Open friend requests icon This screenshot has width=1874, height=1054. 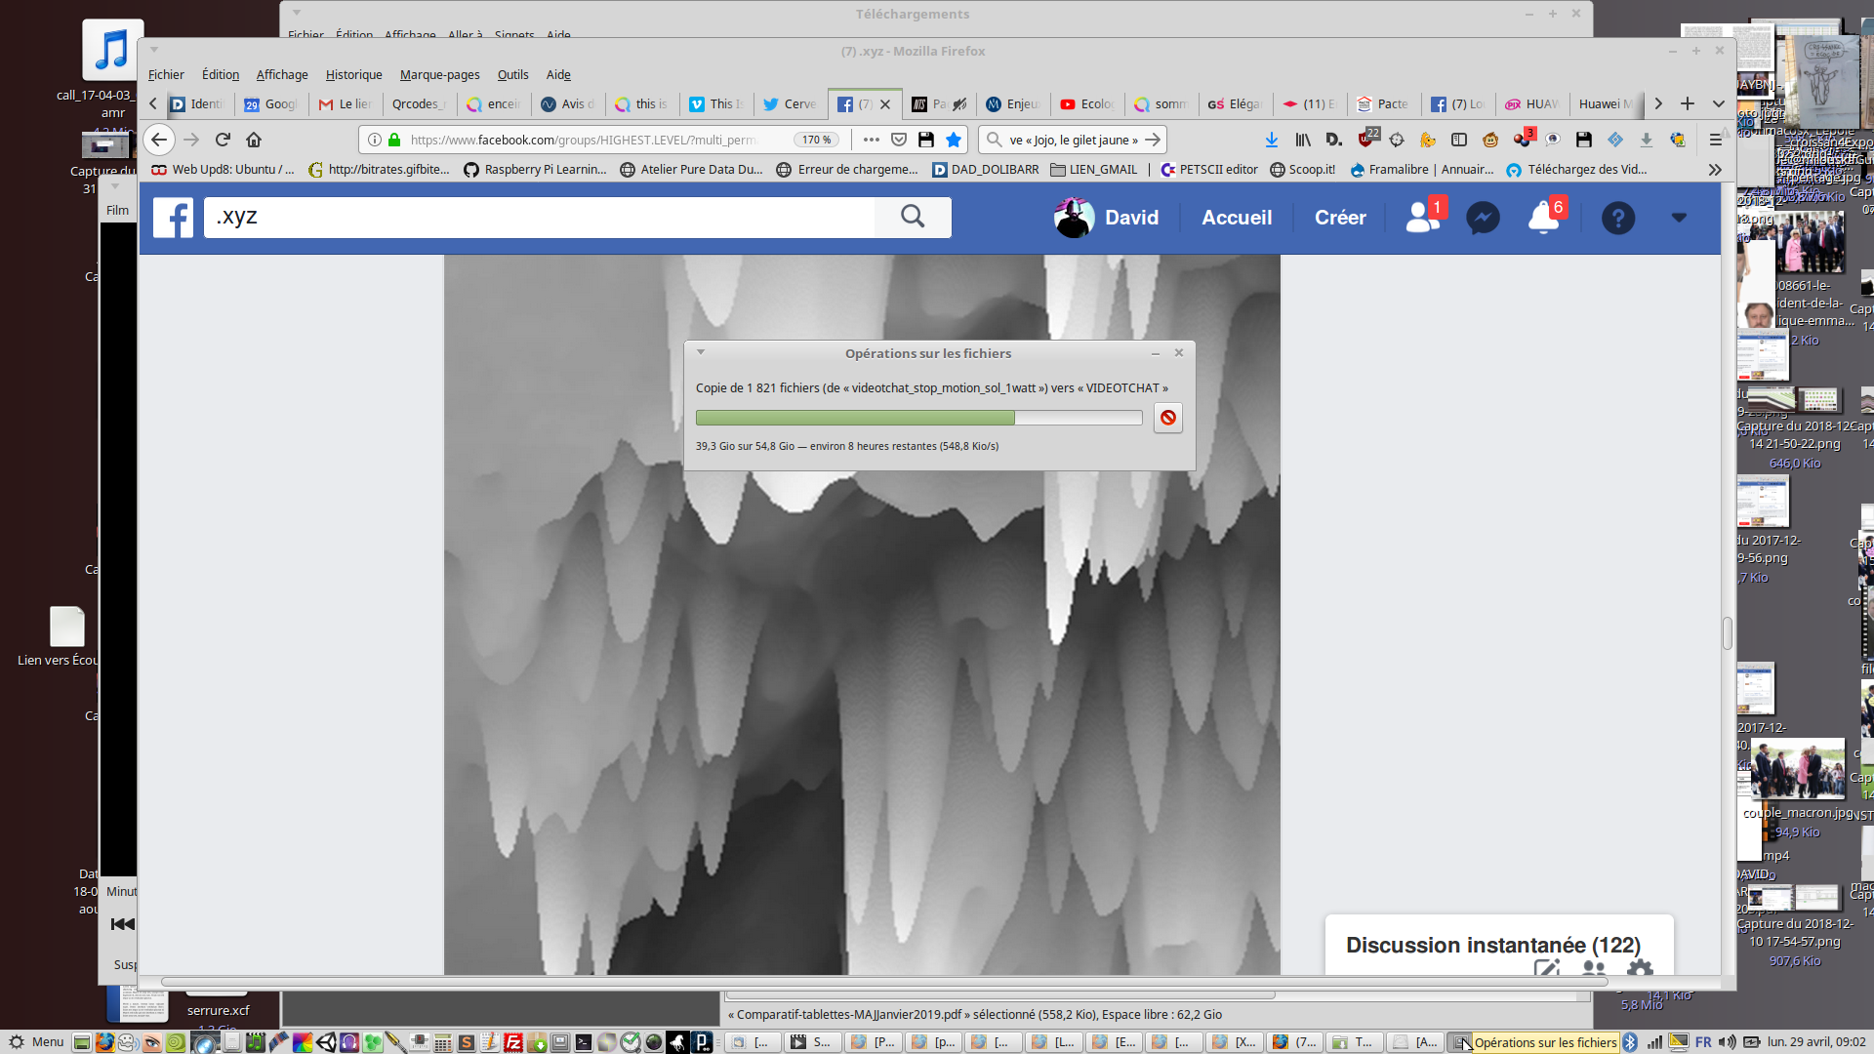click(x=1422, y=218)
